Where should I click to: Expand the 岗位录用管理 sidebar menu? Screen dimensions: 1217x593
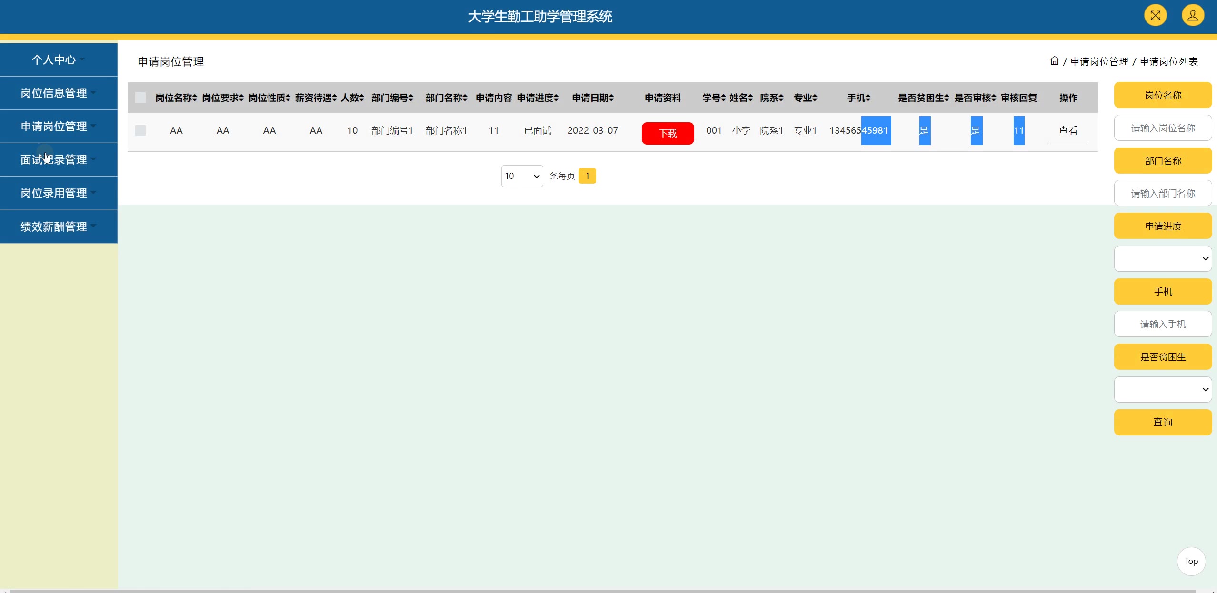coord(59,193)
